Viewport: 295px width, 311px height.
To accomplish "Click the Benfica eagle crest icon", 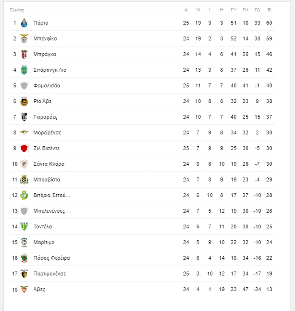I will pyautogui.click(x=24, y=39).
